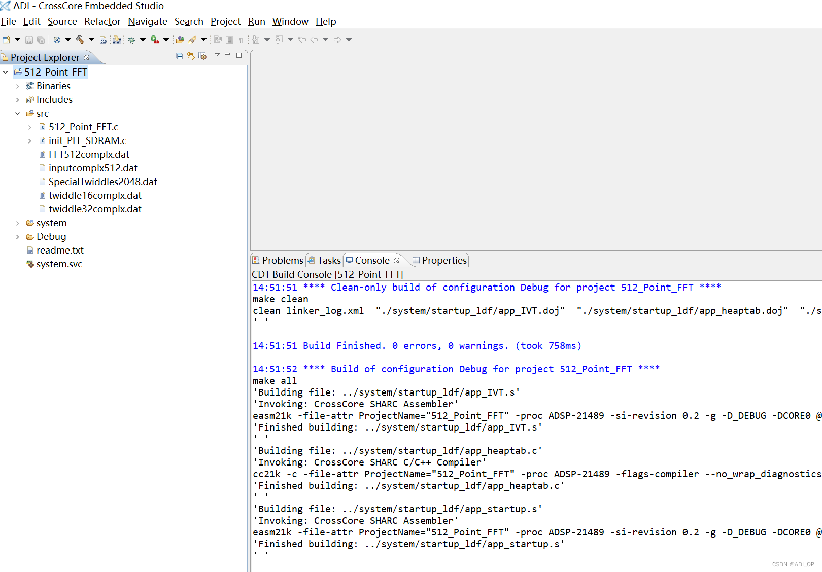Open the Navigate menu
Image resolution: width=822 pixels, height=572 pixels.
[148, 21]
